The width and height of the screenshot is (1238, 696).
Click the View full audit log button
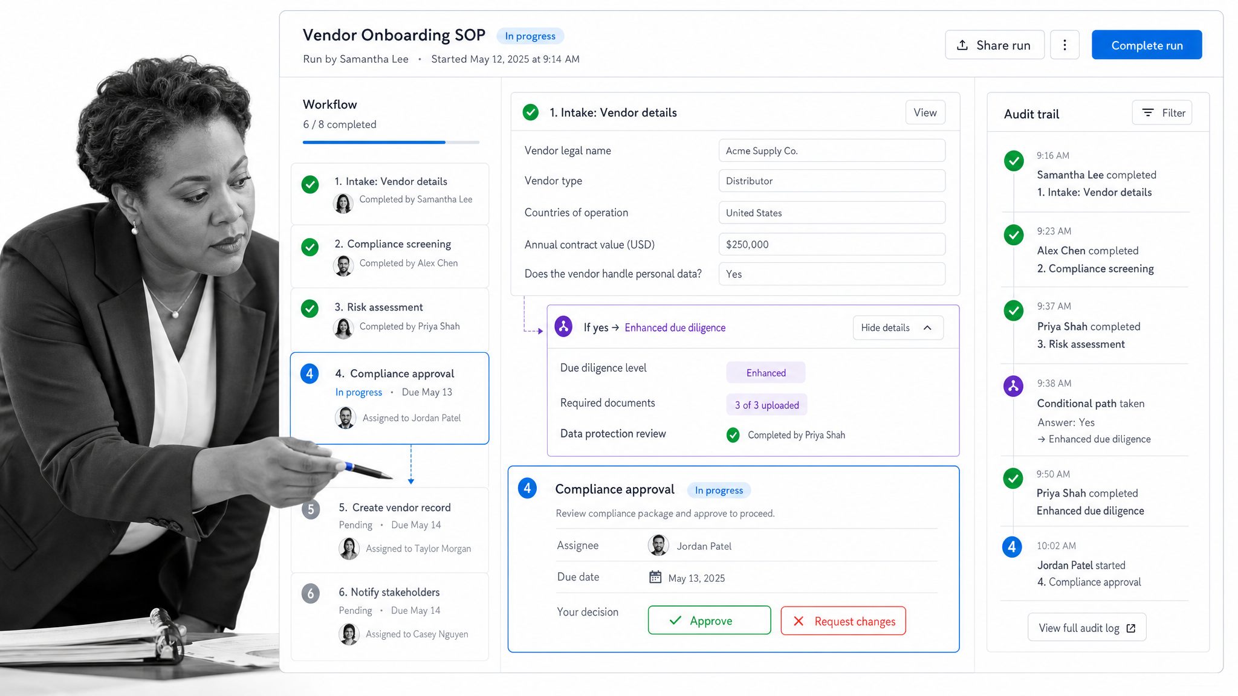(1087, 628)
